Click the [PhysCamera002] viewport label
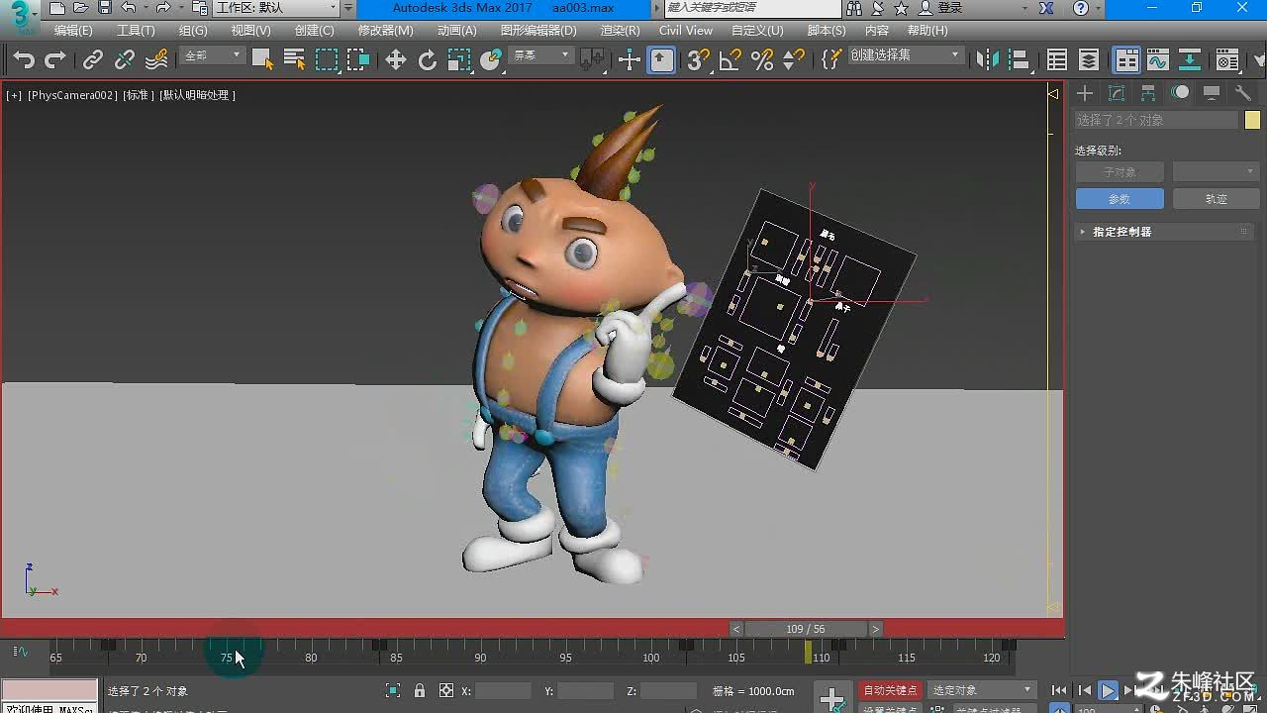Screen dimensions: 1267x713 click(x=71, y=95)
